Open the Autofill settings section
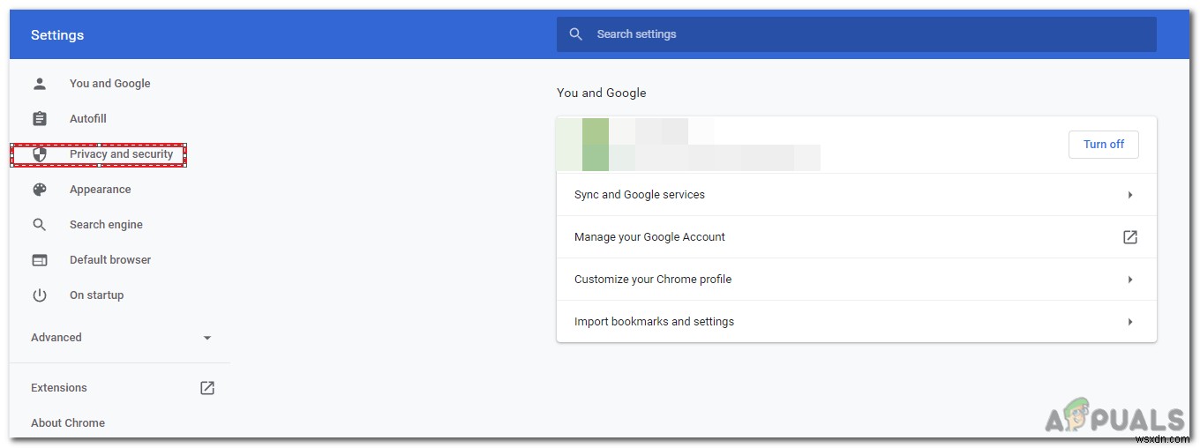The image size is (1200, 448). coord(88,119)
